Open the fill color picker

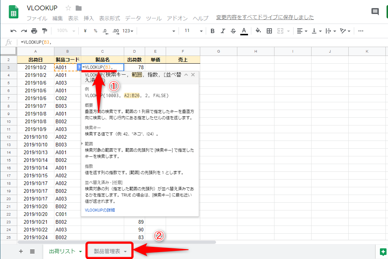coord(258,31)
